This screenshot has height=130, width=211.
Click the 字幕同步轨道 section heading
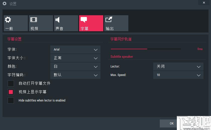(121, 39)
